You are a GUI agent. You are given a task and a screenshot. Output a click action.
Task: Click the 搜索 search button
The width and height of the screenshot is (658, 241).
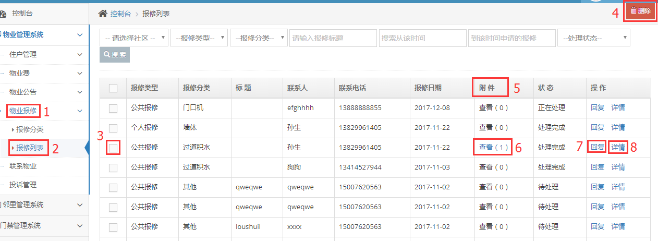pos(115,55)
